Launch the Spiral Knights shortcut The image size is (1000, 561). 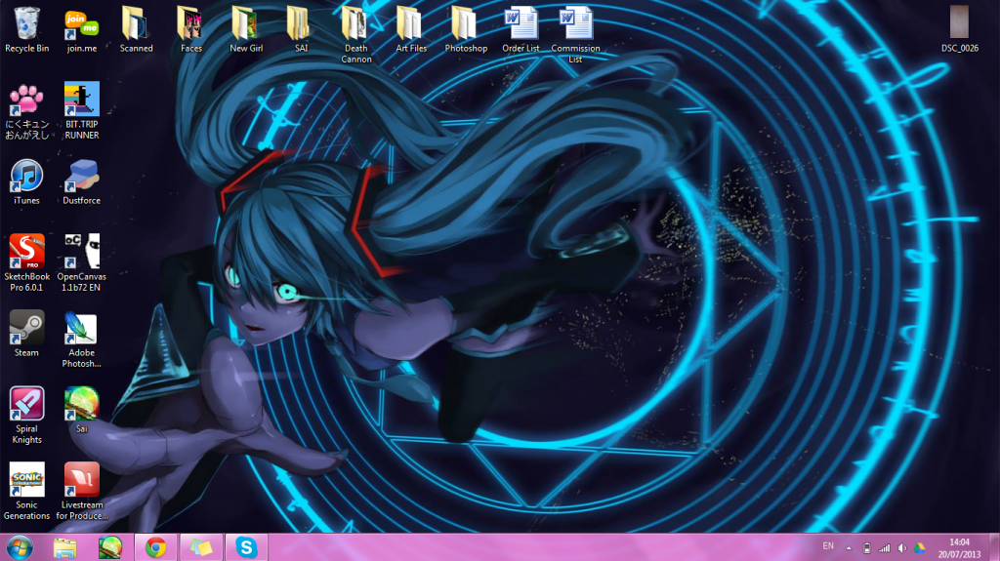tap(26, 416)
